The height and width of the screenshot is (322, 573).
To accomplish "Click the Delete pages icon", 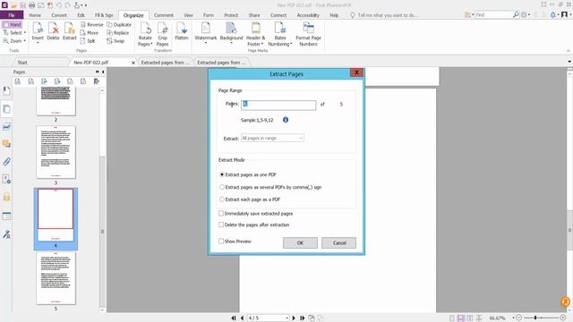I will 54,31.
